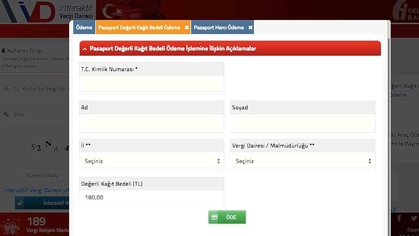Open the Vergi Dairesi / Malmüdürlüğü dropdown

(303, 161)
